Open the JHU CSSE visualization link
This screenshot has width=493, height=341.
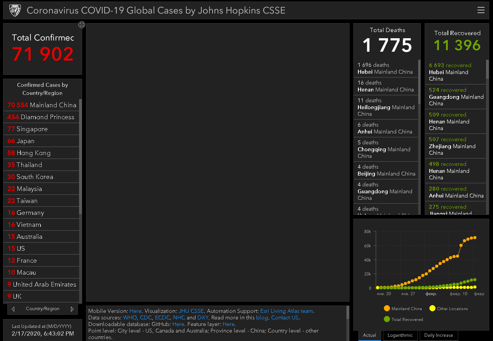191,311
